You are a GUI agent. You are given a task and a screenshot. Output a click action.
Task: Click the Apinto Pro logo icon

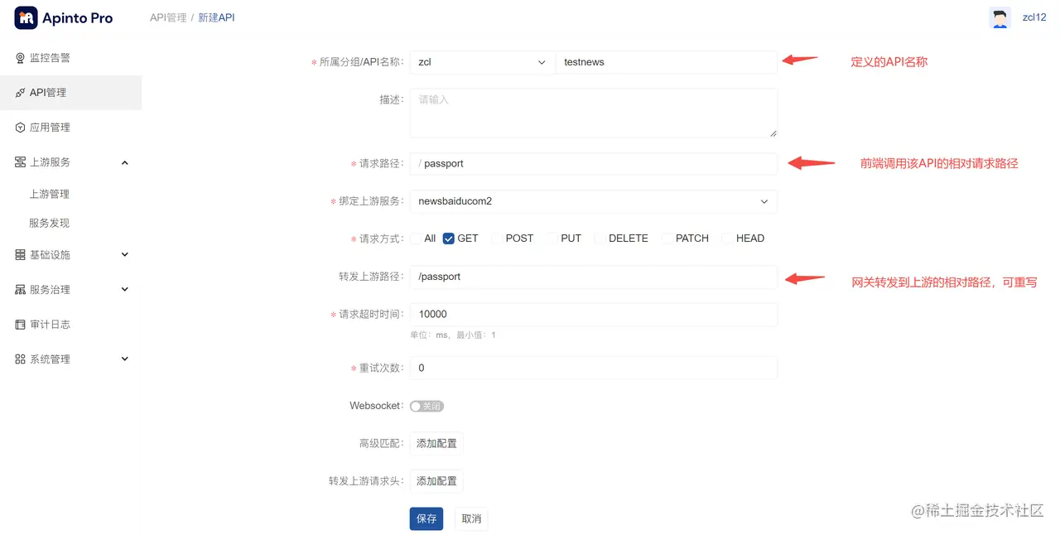click(26, 17)
